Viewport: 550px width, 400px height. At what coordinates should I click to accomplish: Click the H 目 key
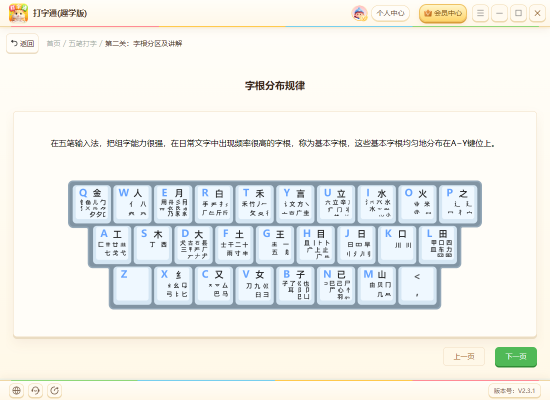(315, 244)
